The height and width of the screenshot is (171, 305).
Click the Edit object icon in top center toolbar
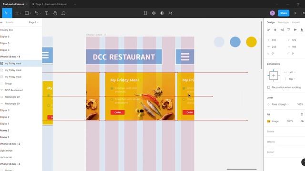point(145,13)
